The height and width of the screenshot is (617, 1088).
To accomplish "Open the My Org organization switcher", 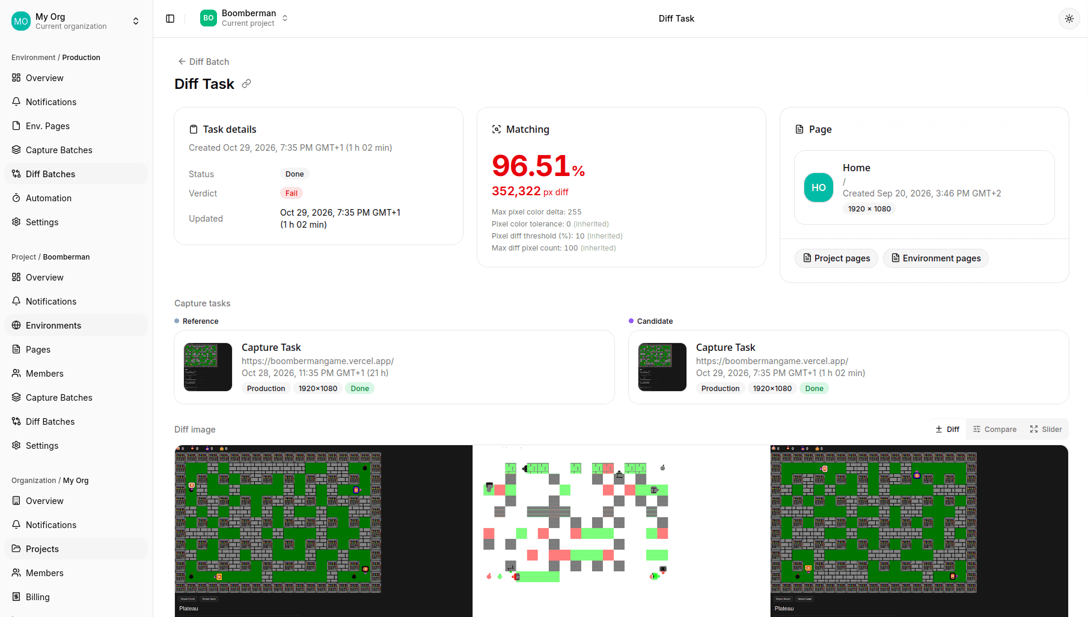I will (76, 21).
